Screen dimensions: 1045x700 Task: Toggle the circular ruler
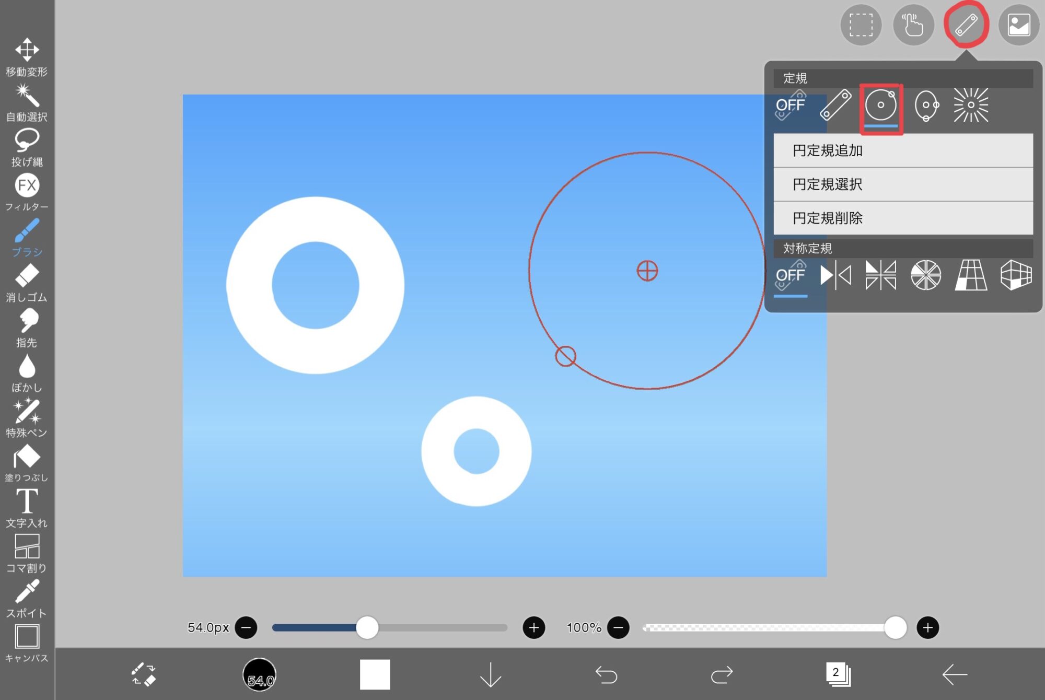tap(881, 106)
